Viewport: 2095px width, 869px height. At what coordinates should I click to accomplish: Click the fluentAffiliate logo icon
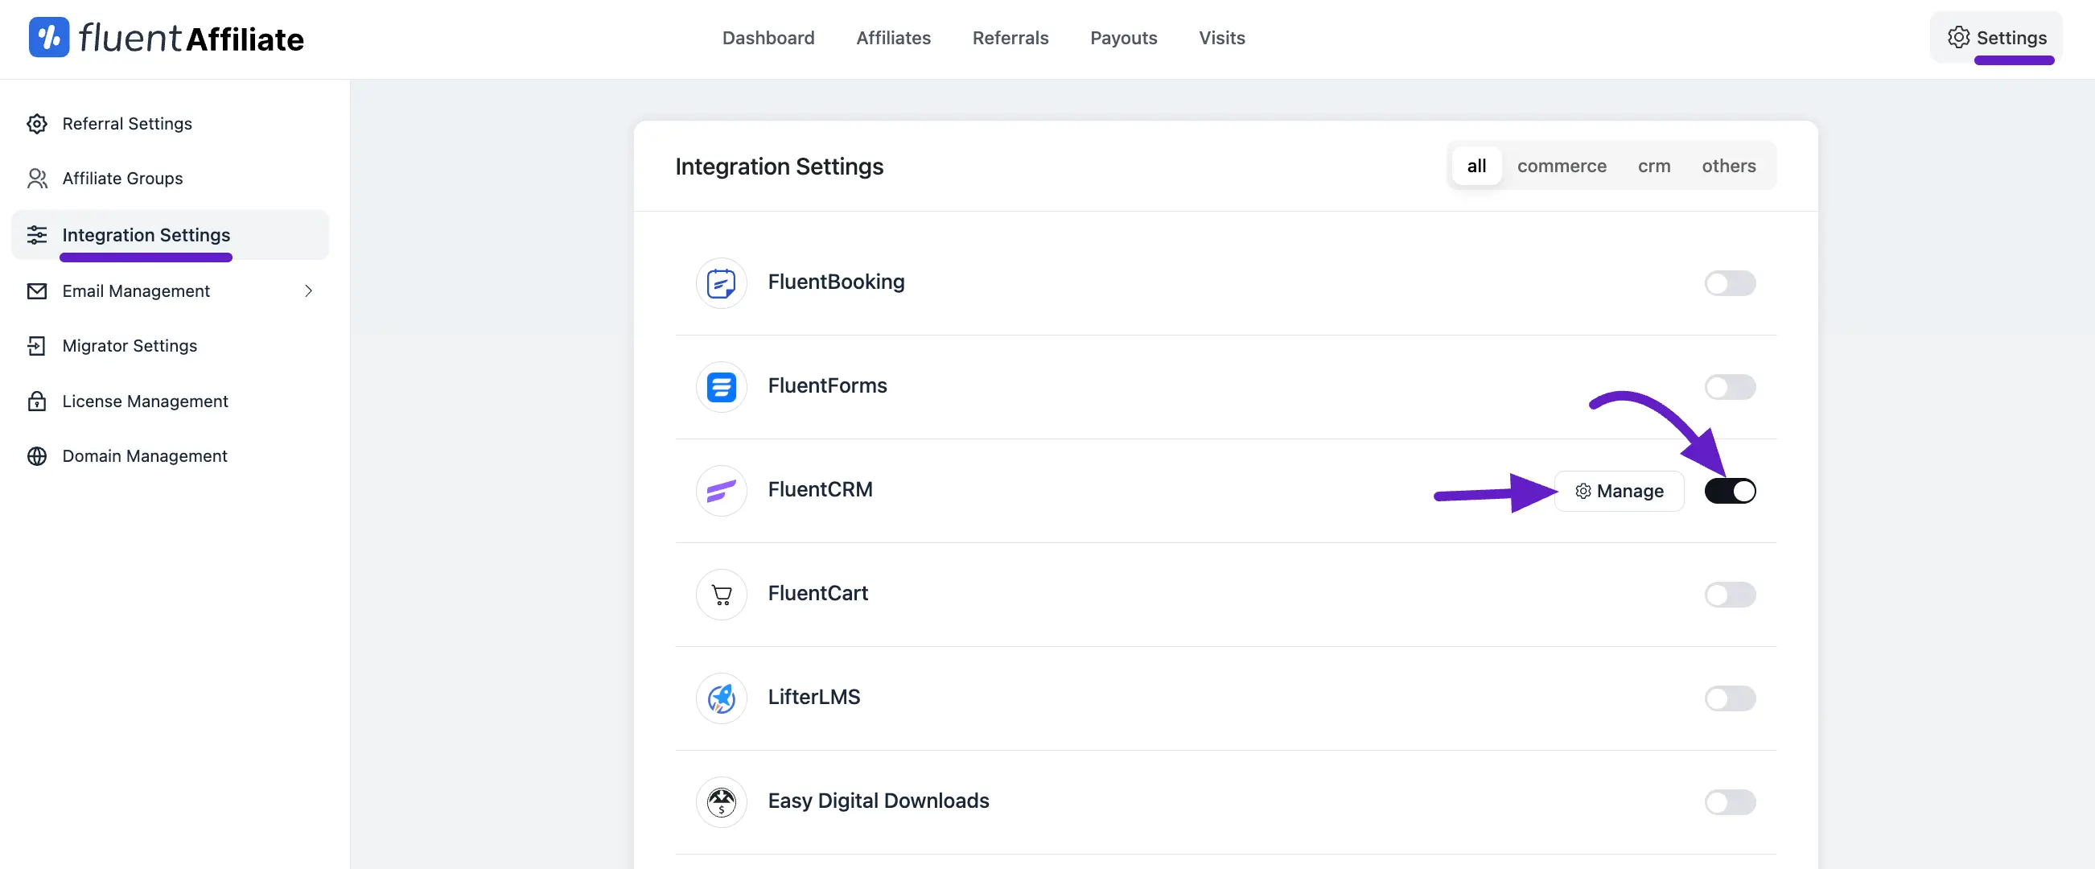tap(47, 37)
